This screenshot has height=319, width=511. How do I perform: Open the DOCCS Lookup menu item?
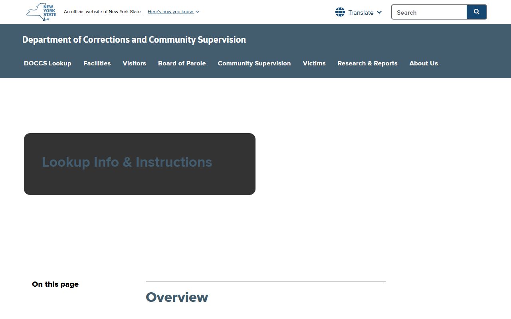click(x=48, y=63)
